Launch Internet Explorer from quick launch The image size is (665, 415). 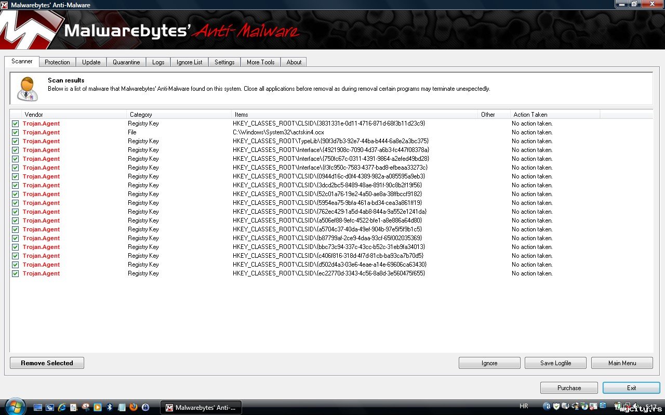click(62, 407)
